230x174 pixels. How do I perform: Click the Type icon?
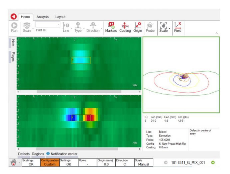pyautogui.click(x=78, y=25)
